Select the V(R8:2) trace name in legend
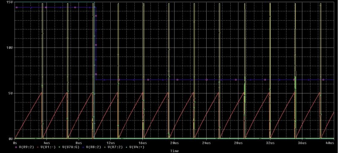 [93, 147]
